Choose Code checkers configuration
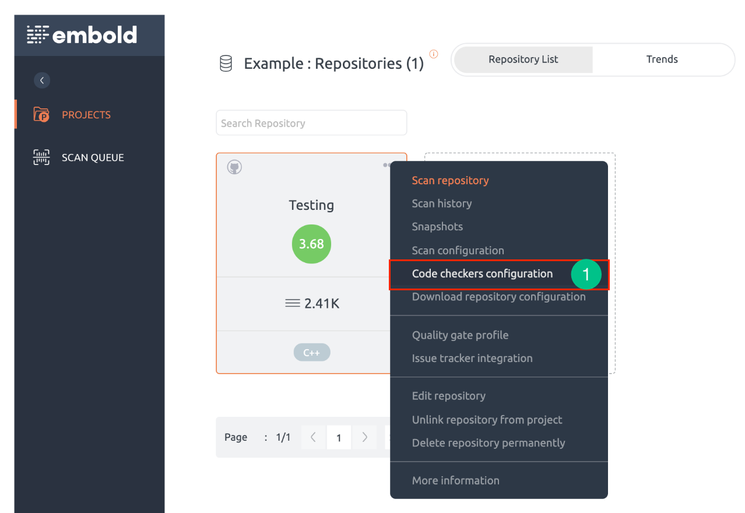The width and height of the screenshot is (745, 513). tap(482, 273)
